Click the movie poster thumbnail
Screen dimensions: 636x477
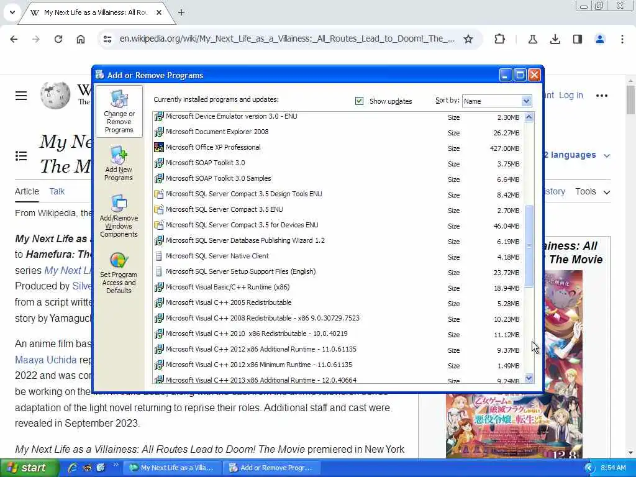click(x=514, y=364)
